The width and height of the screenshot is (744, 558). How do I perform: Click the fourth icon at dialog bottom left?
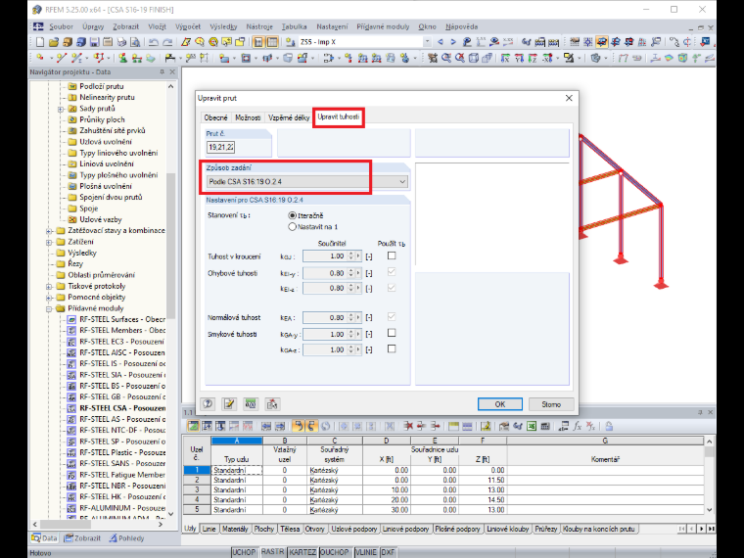[272, 404]
